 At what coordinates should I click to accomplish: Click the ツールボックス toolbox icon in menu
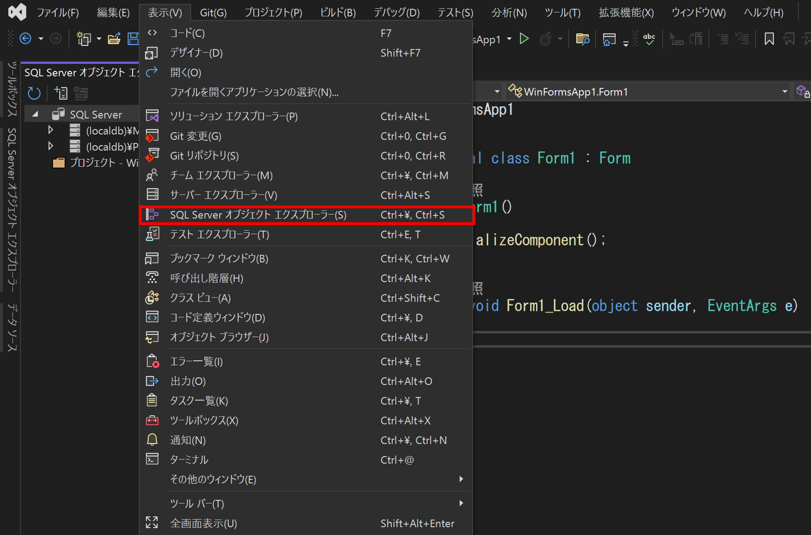152,420
